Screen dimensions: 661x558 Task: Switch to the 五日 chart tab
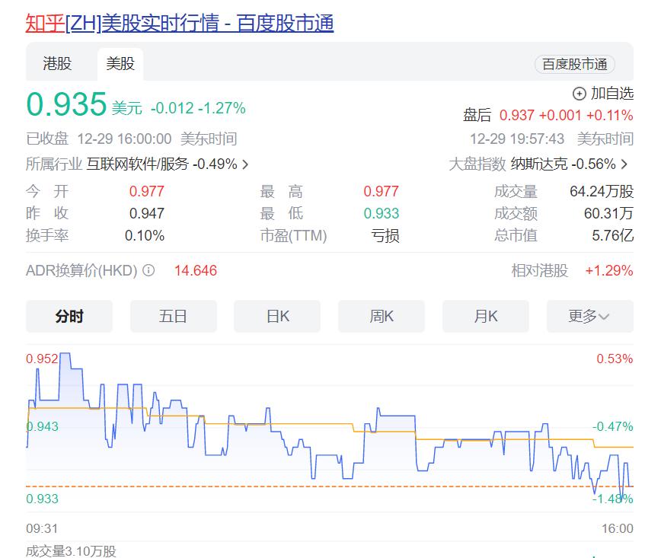(174, 316)
